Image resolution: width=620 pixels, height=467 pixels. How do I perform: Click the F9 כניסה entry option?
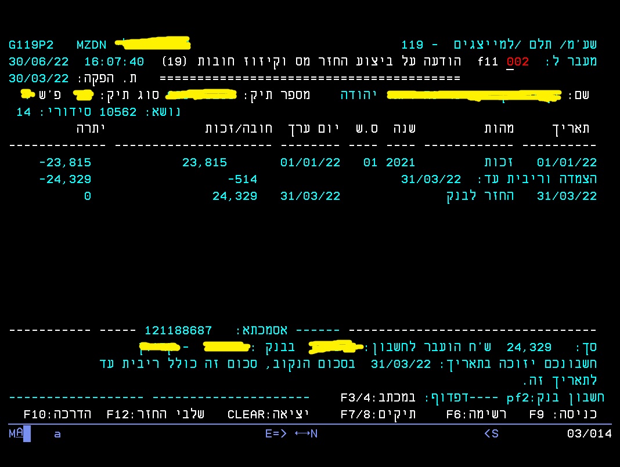(x=563, y=415)
